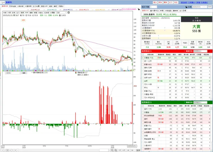Open the chart settings gear icon

tap(69, 12)
